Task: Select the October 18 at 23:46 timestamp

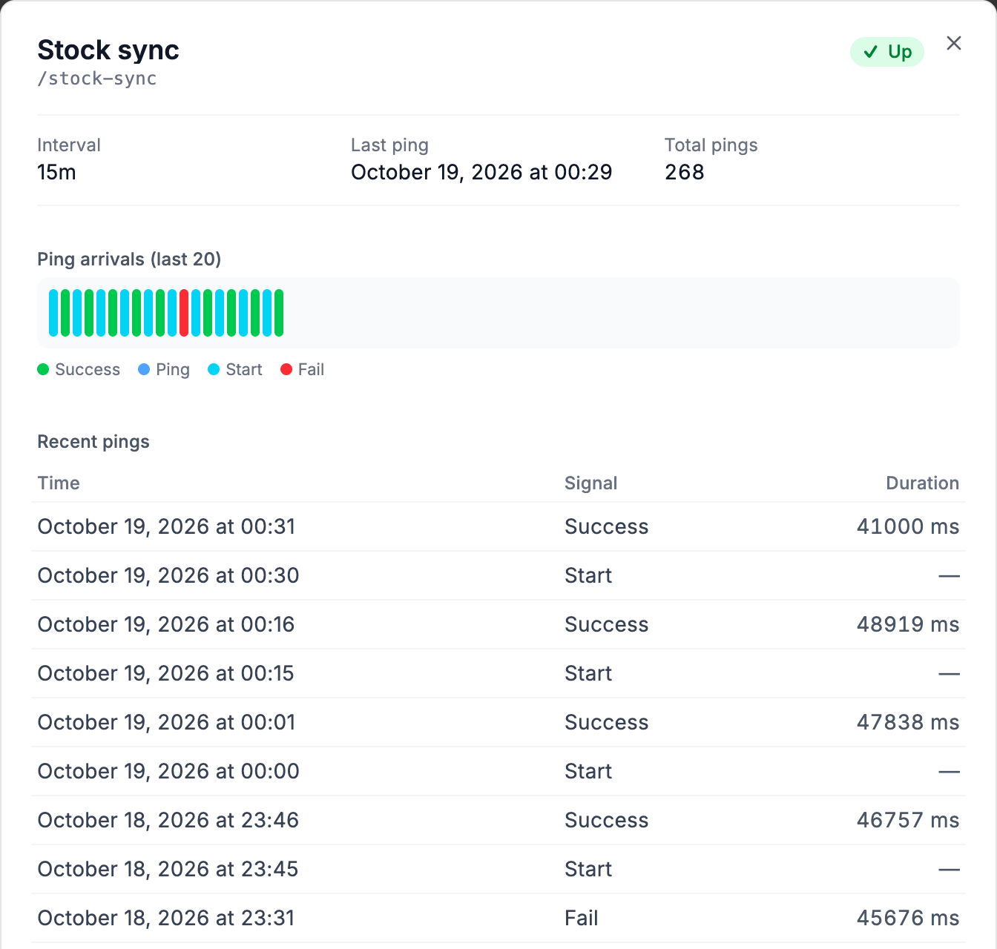Action: click(x=168, y=820)
